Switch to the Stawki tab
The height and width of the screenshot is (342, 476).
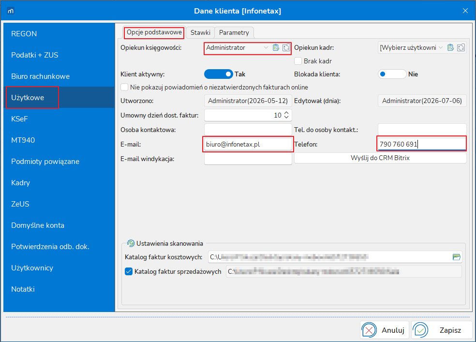click(x=200, y=32)
